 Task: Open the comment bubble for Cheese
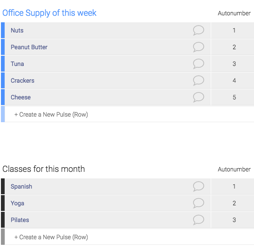(199, 97)
